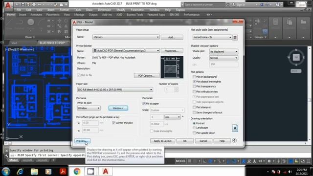Open the Edit menu

click(28, 10)
